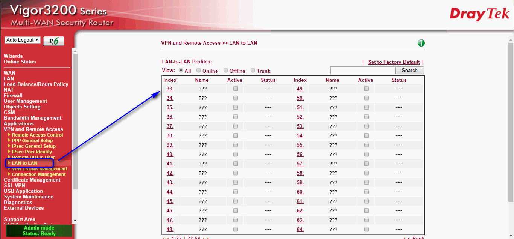The width and height of the screenshot is (514, 239).
Task: Check the Active box for profile 41
Action: click(x=236, y=164)
